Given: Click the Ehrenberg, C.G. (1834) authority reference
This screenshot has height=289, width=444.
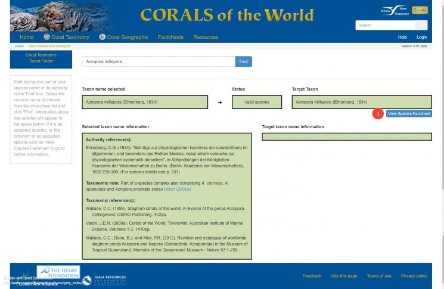Looking at the screenshot, I should (167, 160).
